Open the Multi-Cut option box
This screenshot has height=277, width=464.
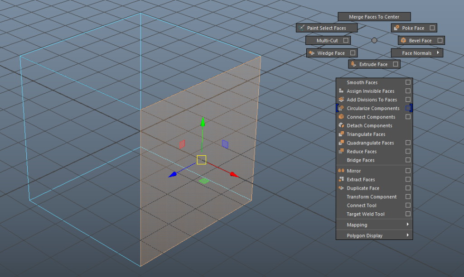coord(346,40)
